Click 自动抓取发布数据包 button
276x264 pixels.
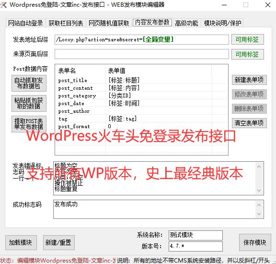pos(29,83)
